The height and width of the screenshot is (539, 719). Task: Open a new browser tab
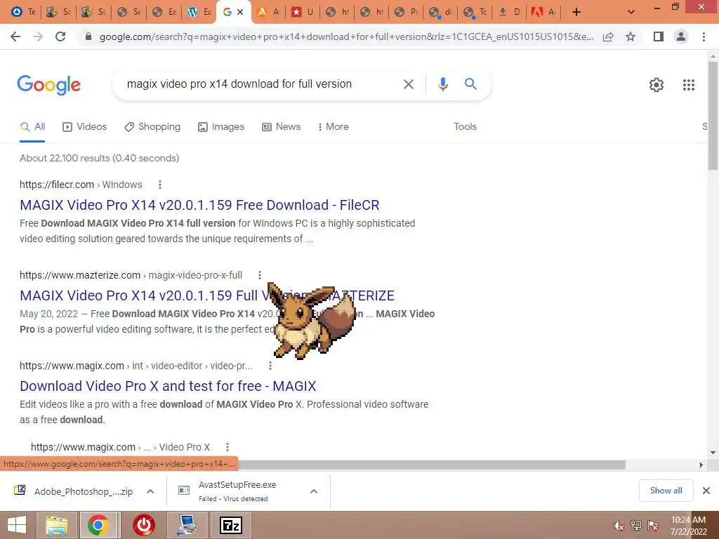click(576, 12)
